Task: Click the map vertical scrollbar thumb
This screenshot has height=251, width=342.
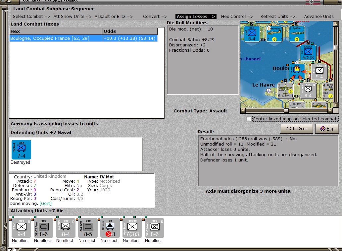Action: (x=336, y=47)
